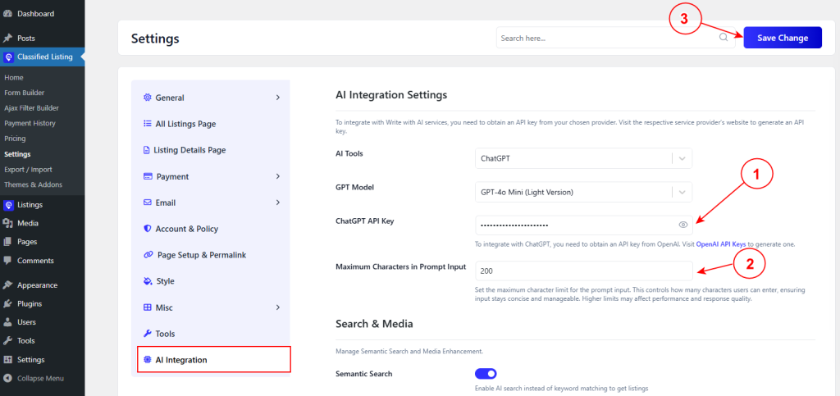The image size is (840, 396).
Task: Click the Search & Media heading
Action: (374, 324)
